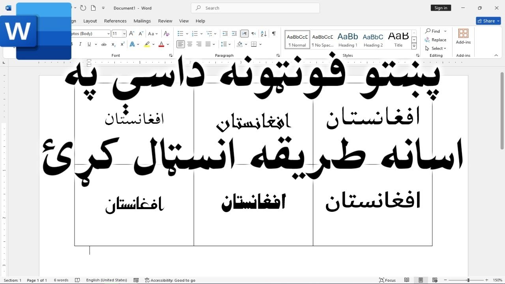Viewport: 505px width, 284px height.
Task: Clear all formatting icon
Action: (166, 34)
